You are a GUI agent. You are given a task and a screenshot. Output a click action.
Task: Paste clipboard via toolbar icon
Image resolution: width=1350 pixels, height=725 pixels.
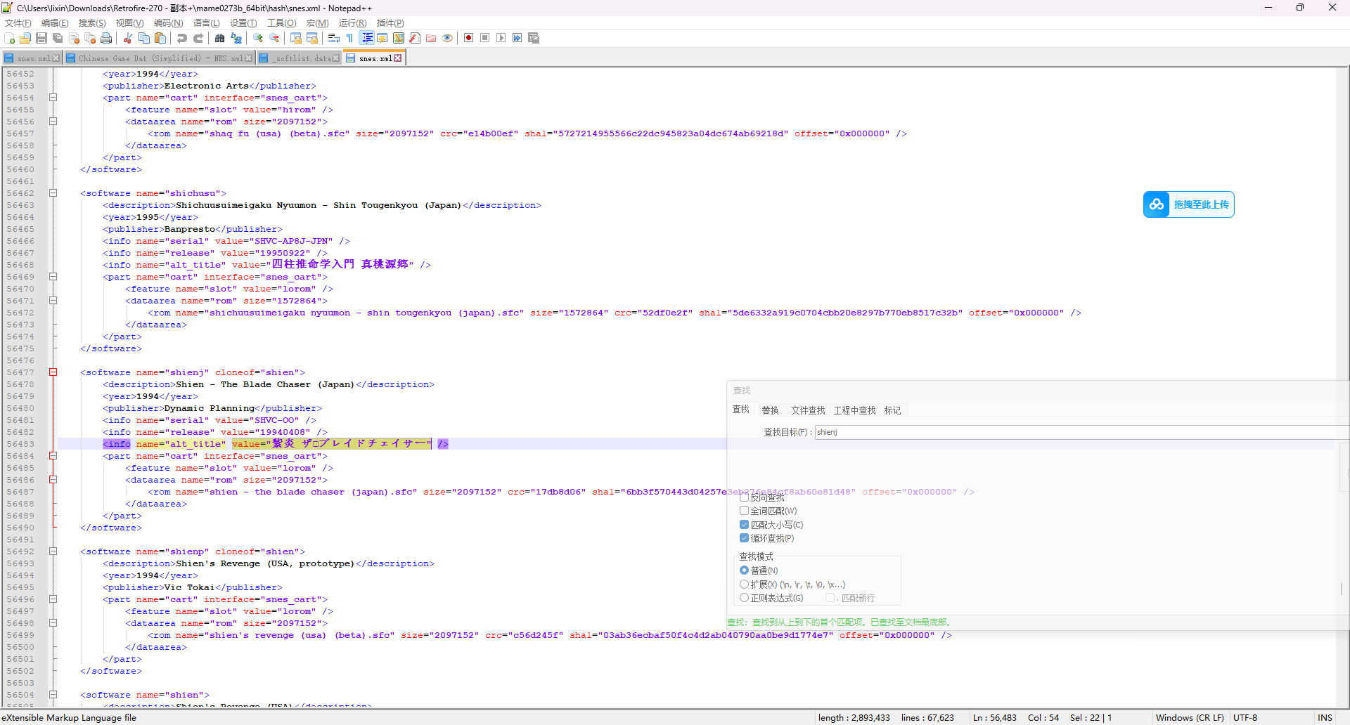click(x=160, y=38)
